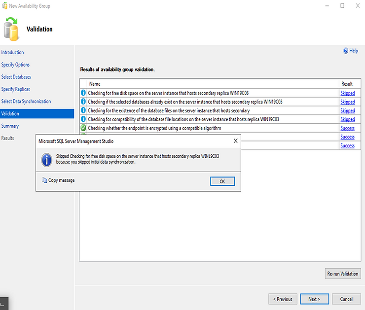365x310 pixels.
Task: Click the info icon beside free disk space check
Action: click(83, 93)
